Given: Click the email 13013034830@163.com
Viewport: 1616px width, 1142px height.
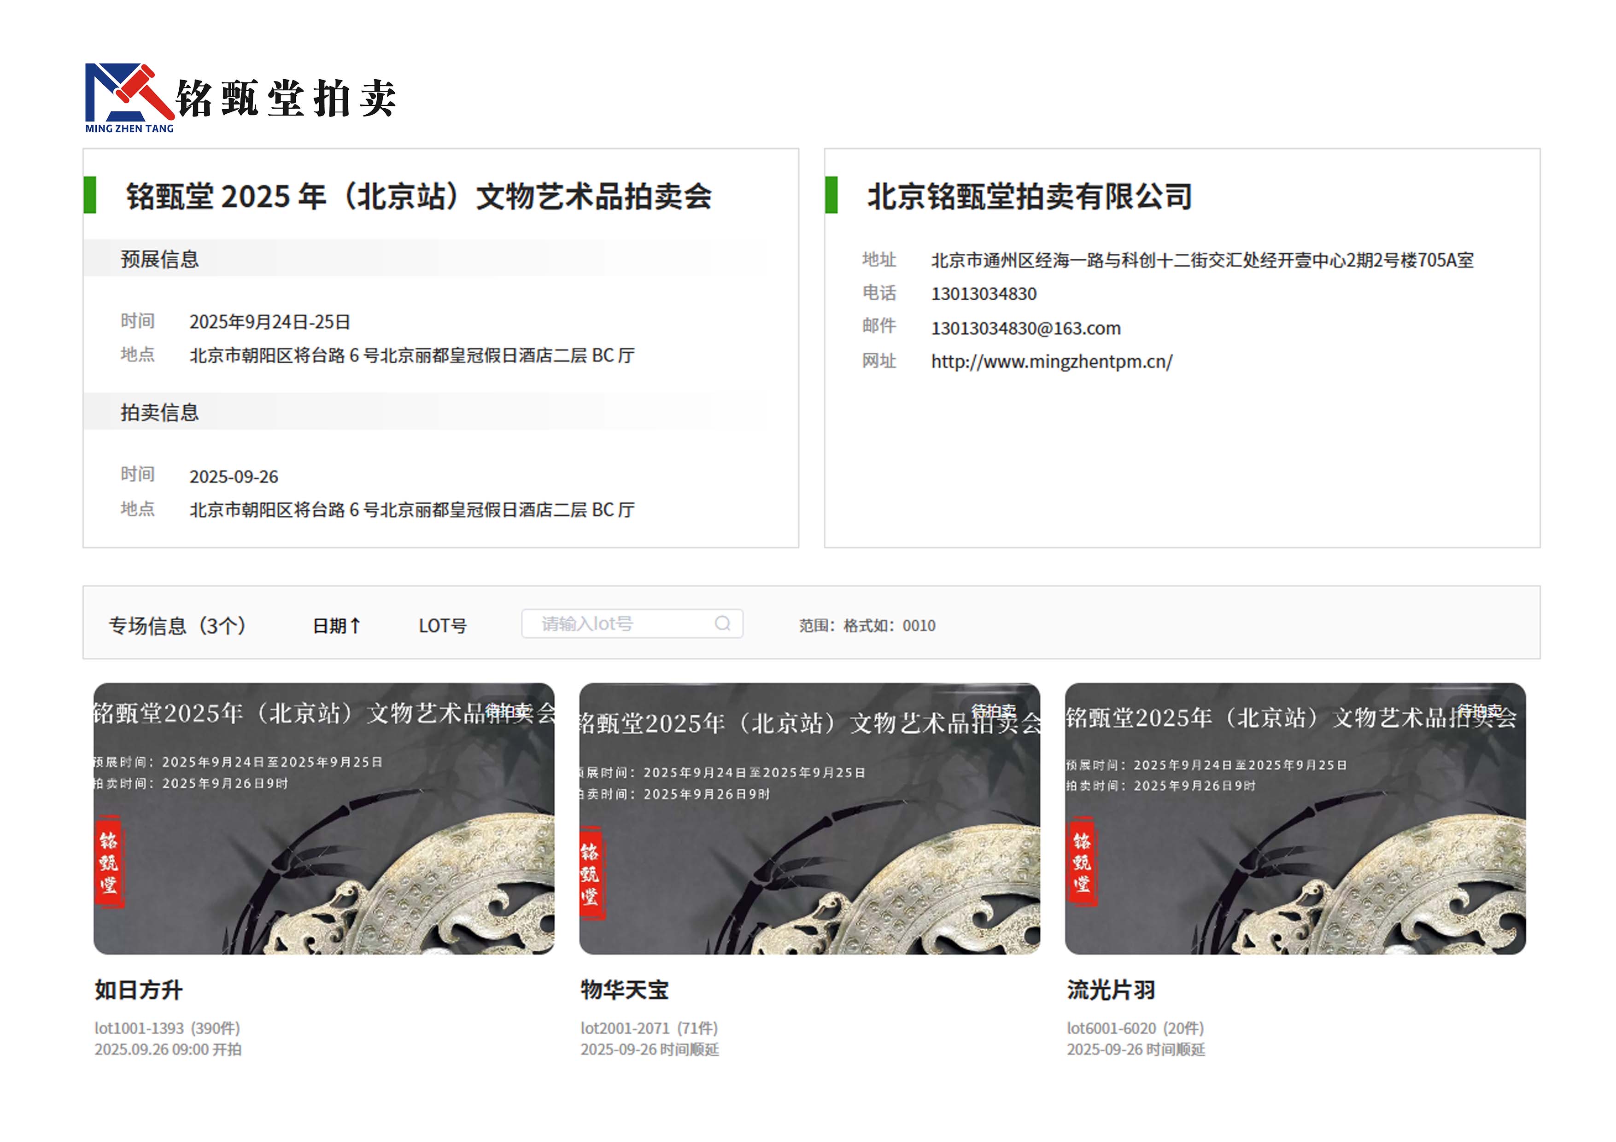Looking at the screenshot, I should 1025,329.
